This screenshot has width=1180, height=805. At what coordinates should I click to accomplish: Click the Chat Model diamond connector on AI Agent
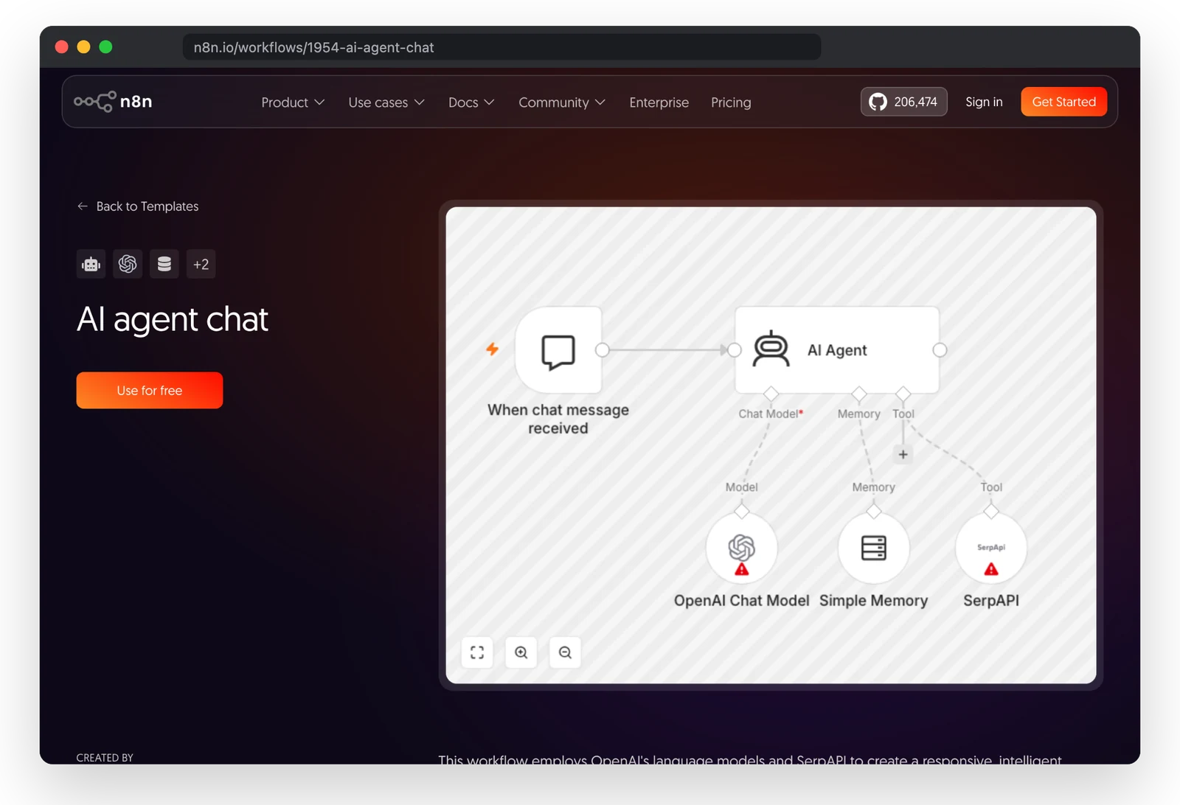click(x=771, y=394)
